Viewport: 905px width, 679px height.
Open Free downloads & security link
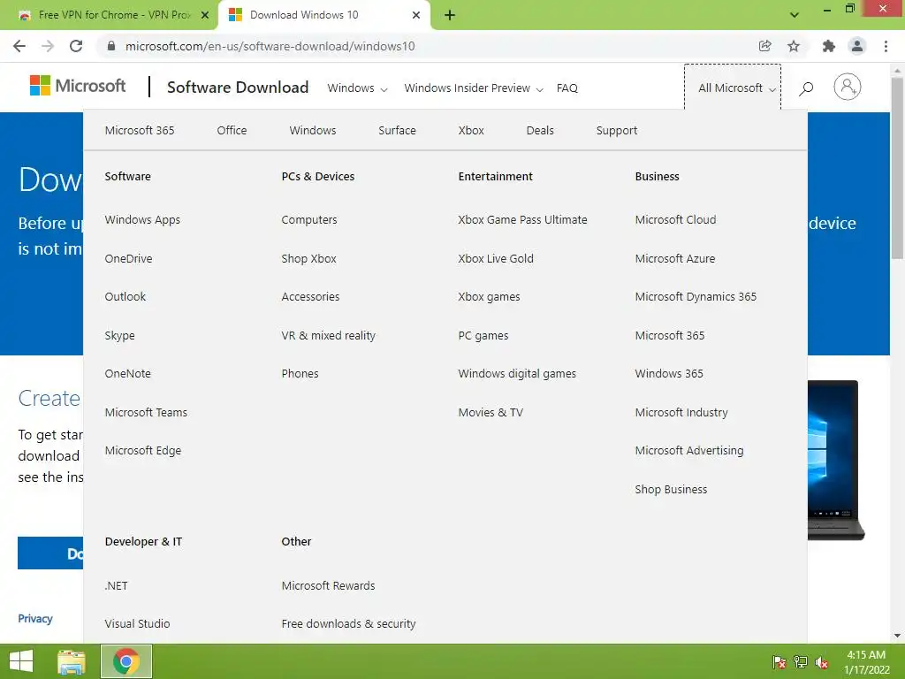click(x=348, y=624)
